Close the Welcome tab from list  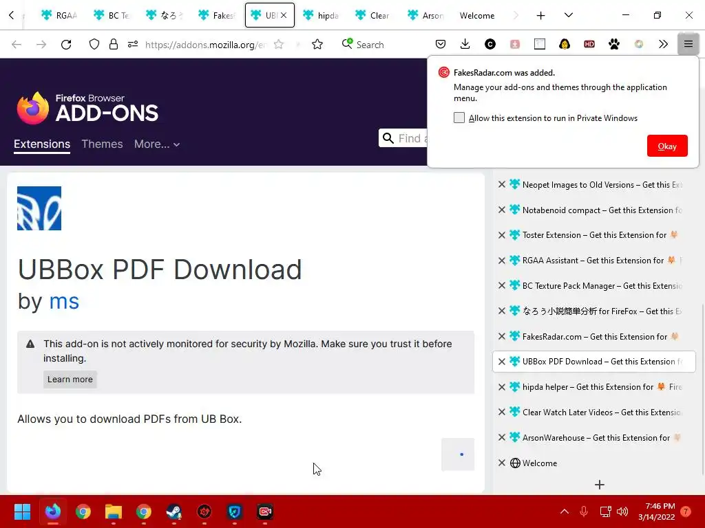point(502,463)
